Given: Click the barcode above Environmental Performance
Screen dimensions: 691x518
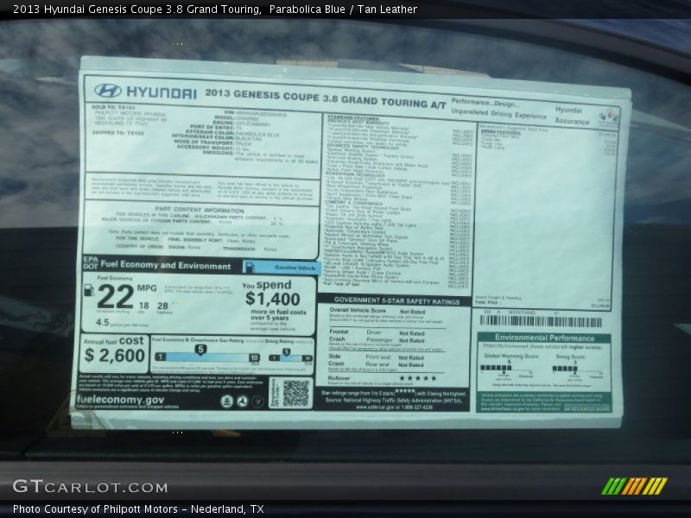Looking at the screenshot, I should (541, 322).
